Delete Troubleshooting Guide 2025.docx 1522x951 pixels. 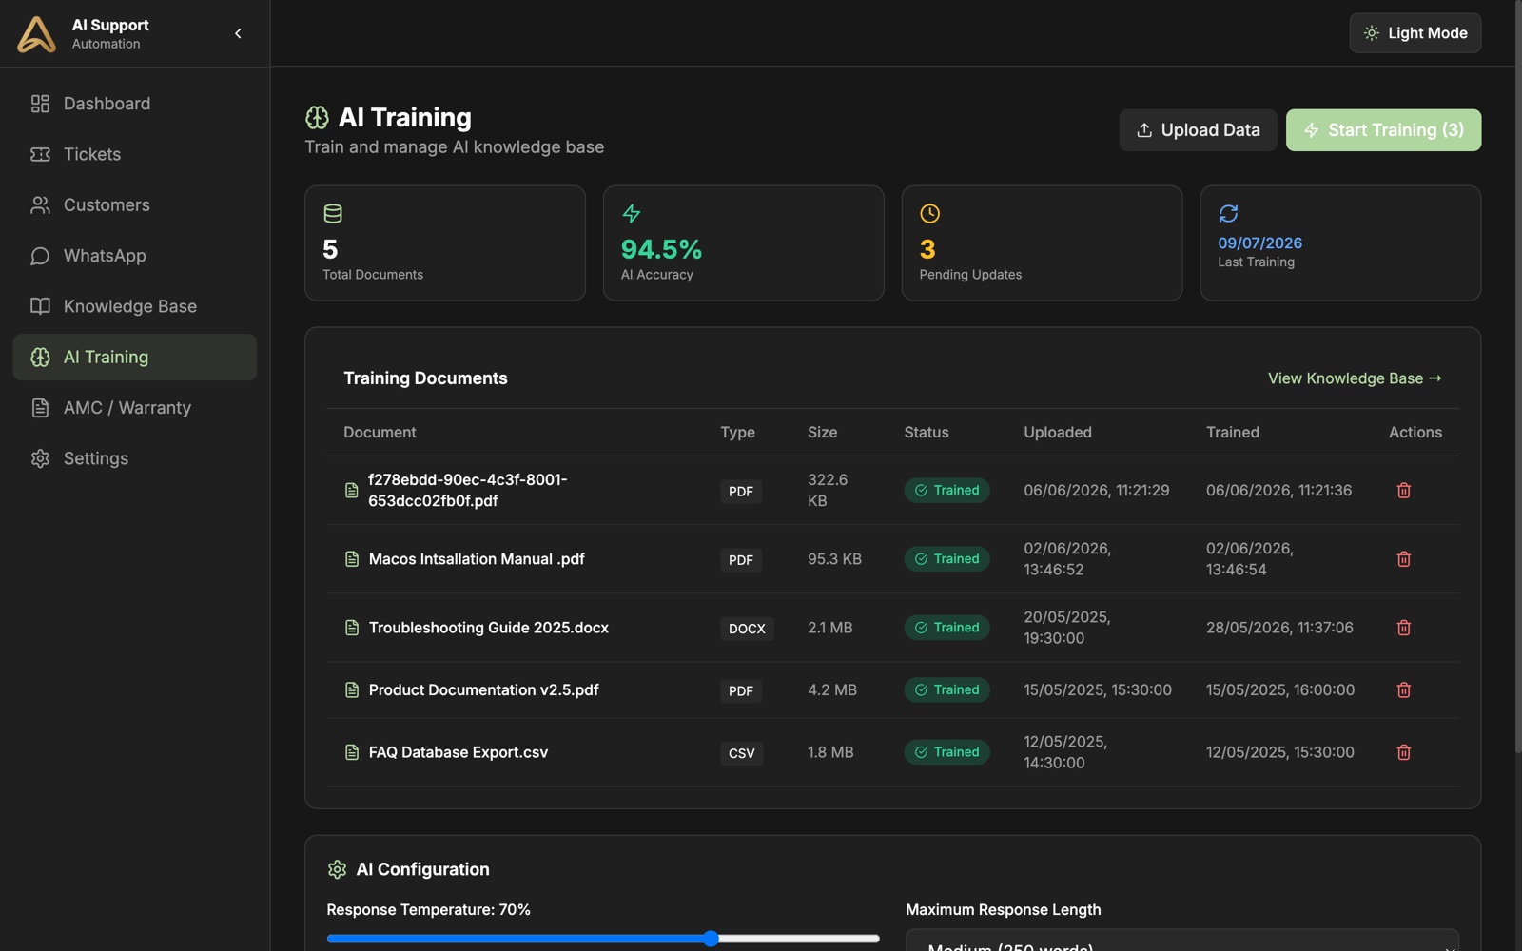(1403, 628)
